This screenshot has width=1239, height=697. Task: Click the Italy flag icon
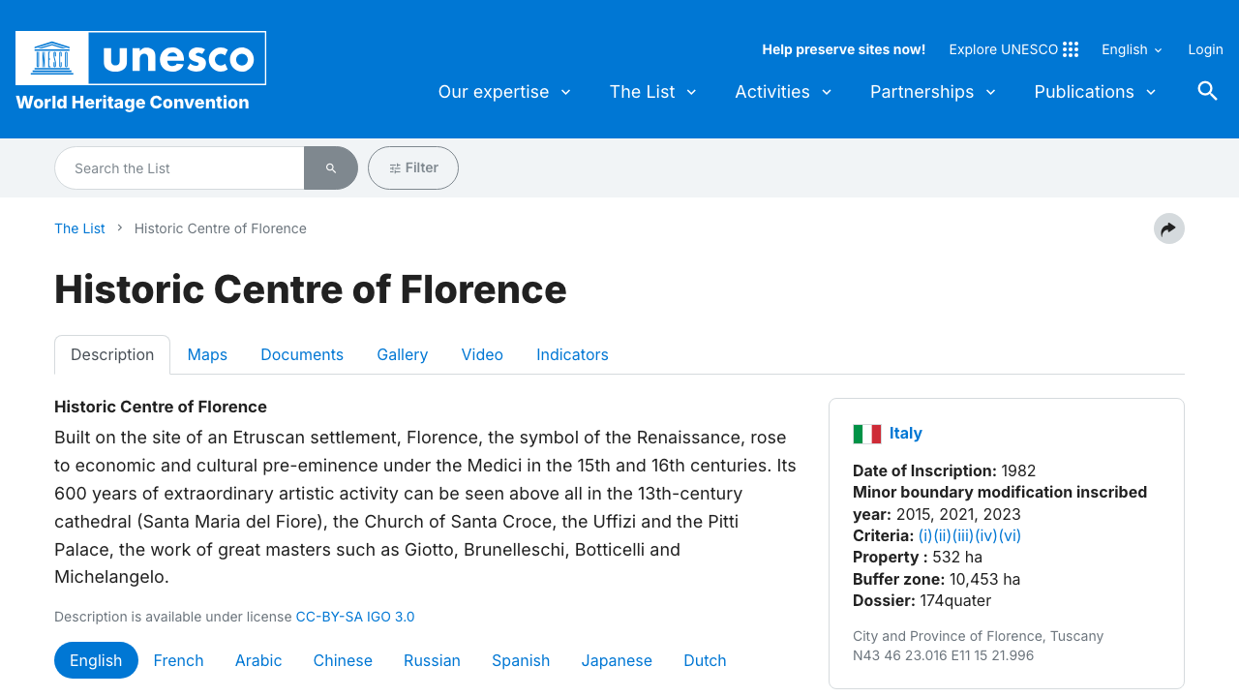(x=867, y=434)
